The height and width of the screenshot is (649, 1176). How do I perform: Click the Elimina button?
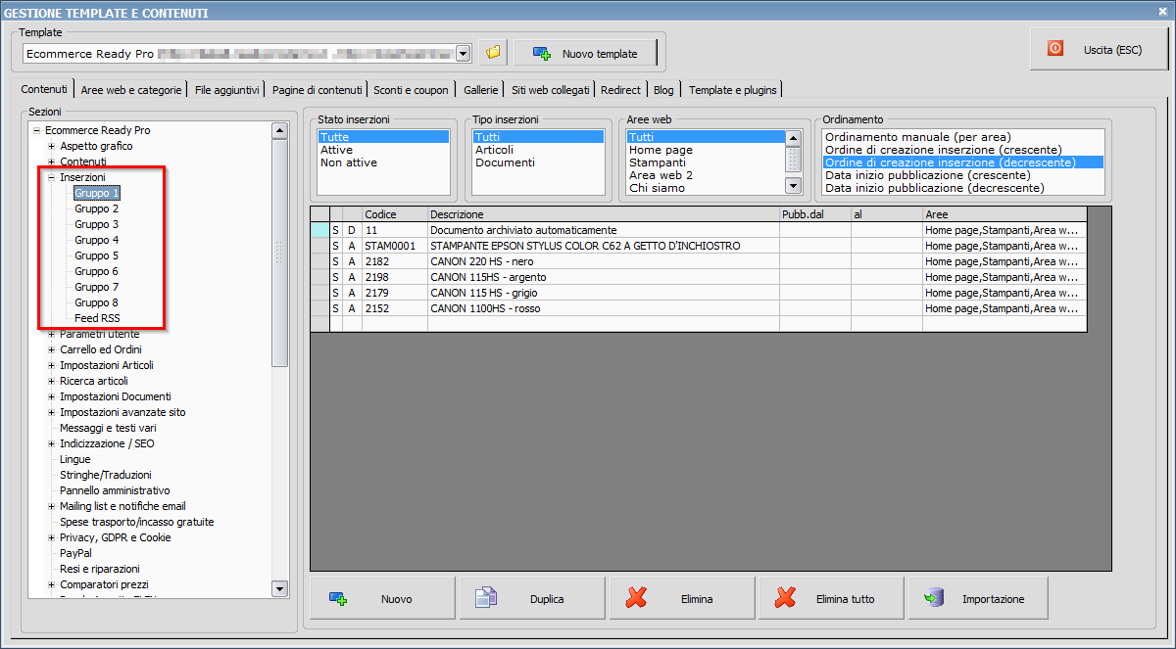tap(682, 599)
